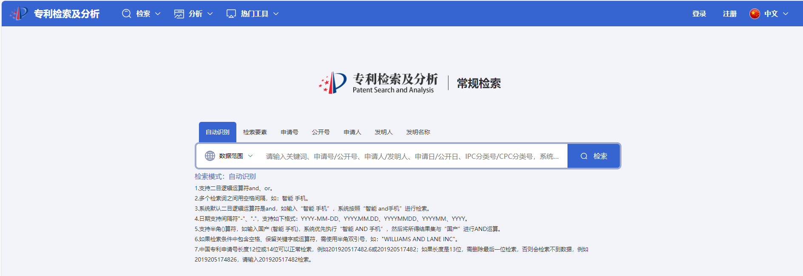The height and width of the screenshot is (276, 803).
Task: Switch to the 申请人 tab
Action: [x=352, y=132]
